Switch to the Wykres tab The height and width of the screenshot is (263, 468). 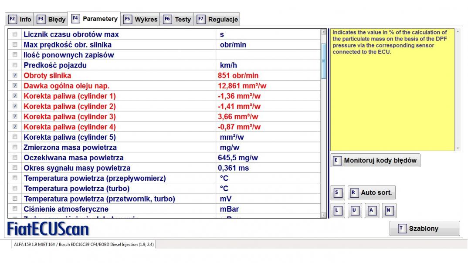tap(141, 19)
